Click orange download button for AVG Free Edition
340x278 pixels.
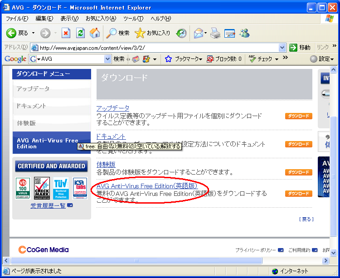299,194
